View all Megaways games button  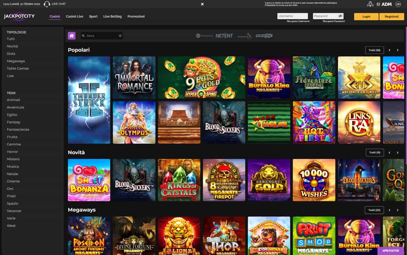point(374,210)
